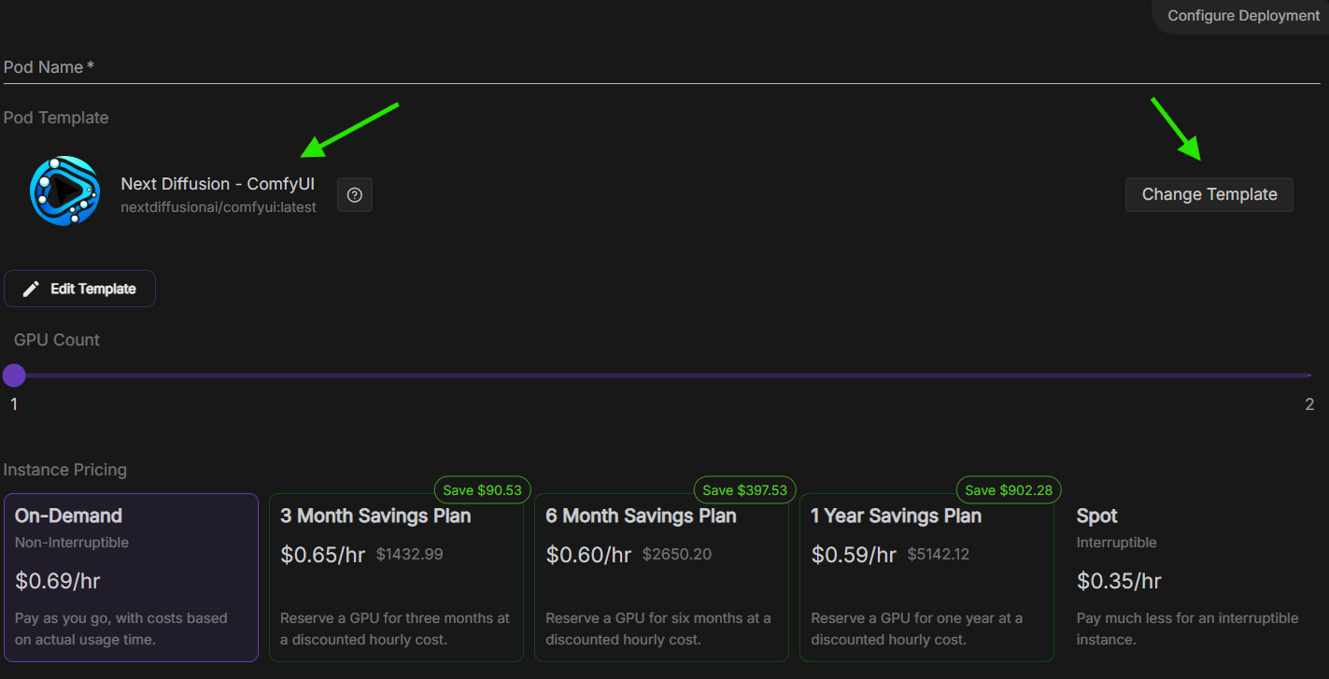1329x679 pixels.
Task: Click the slider maximum value 2
Action: tap(1309, 404)
